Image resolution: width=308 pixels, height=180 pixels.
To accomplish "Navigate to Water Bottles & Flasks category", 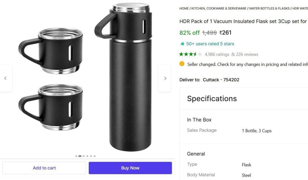I will [269, 8].
